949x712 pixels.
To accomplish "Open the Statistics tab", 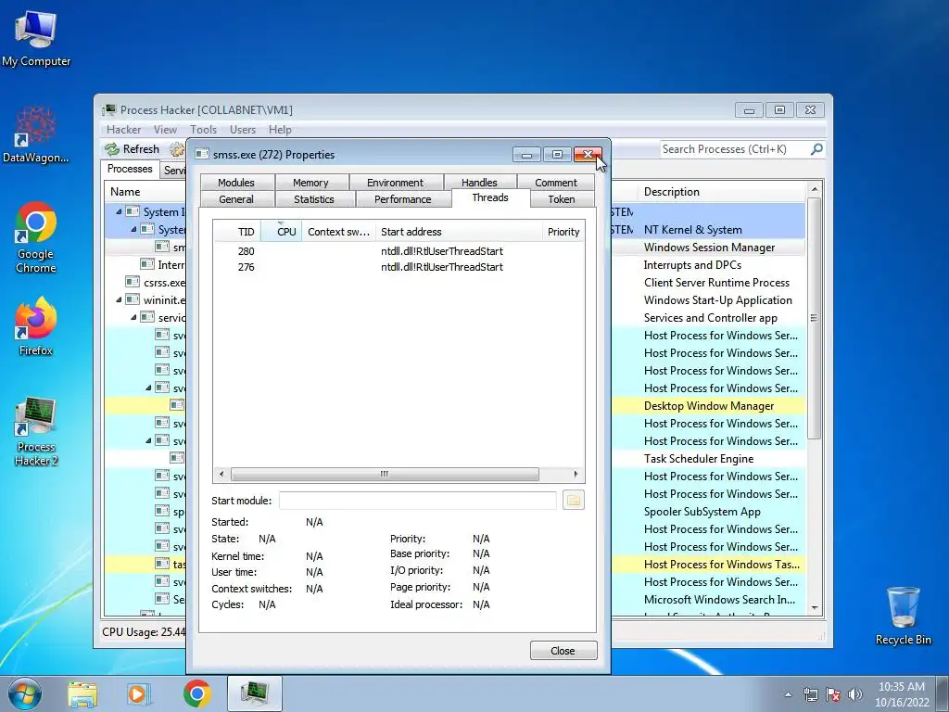I will [314, 199].
